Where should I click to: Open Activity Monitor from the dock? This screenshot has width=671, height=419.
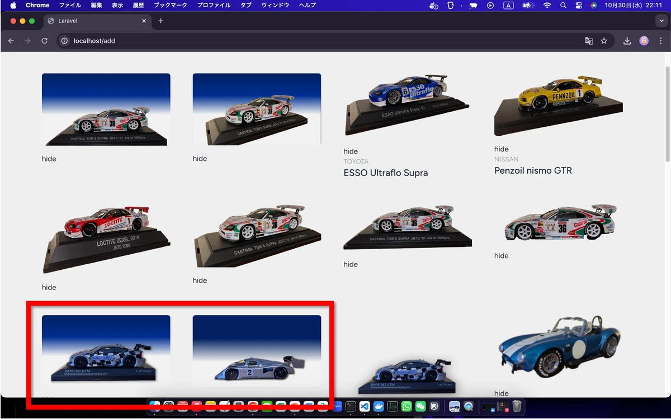pyautogui.click(x=393, y=407)
